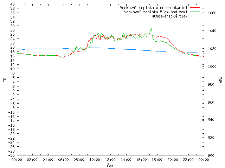Click the left axis value '20'
Image resolution: width=225 pixels, height=168 pixels.
tap(13, 47)
